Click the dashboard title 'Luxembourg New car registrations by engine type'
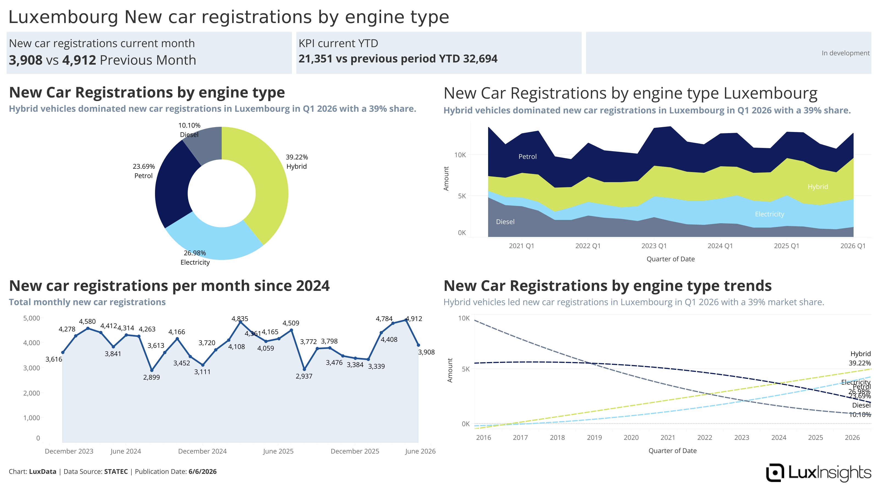The image size is (878, 493). pyautogui.click(x=229, y=17)
